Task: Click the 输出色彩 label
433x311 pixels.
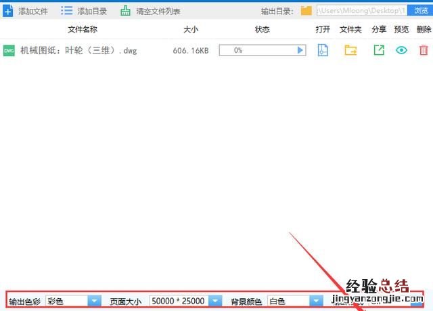Action: point(24,302)
